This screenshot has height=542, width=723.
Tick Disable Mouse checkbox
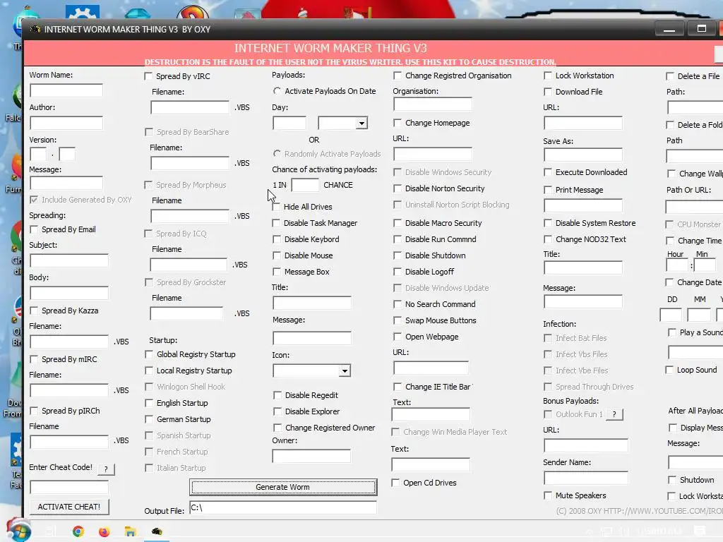[276, 255]
